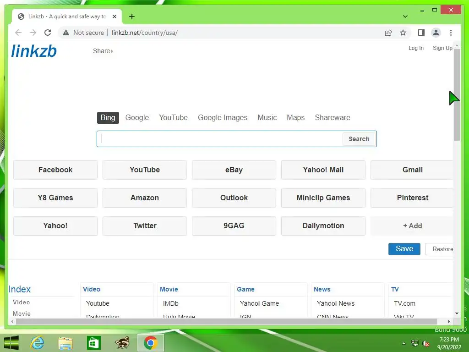This screenshot has height=352, width=469.
Task: Show hidden system tray icons
Action: [x=404, y=343]
